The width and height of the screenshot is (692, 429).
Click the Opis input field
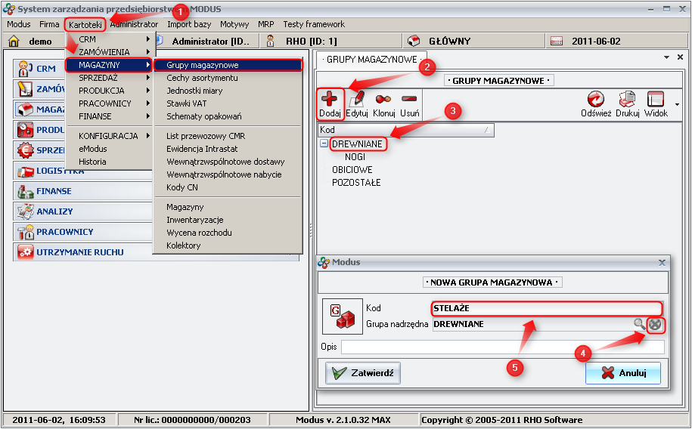503,347
